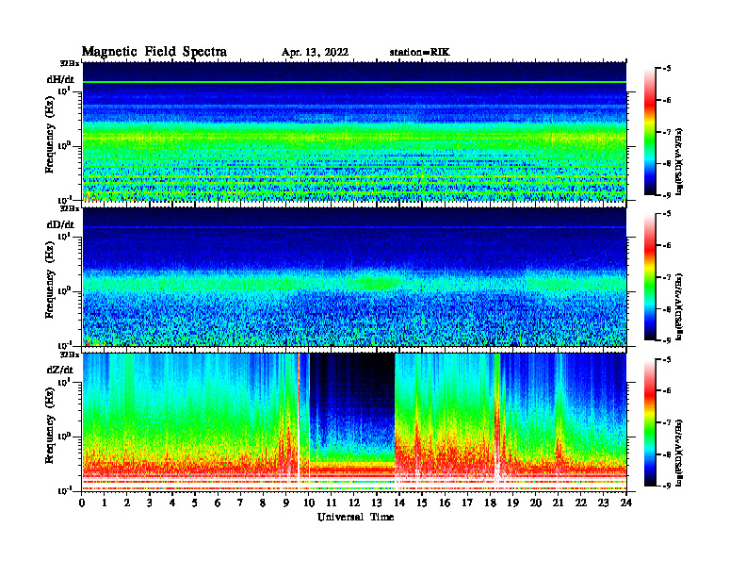The image size is (746, 577).
Task: Click the "station=RIK" label
Action: click(x=419, y=53)
